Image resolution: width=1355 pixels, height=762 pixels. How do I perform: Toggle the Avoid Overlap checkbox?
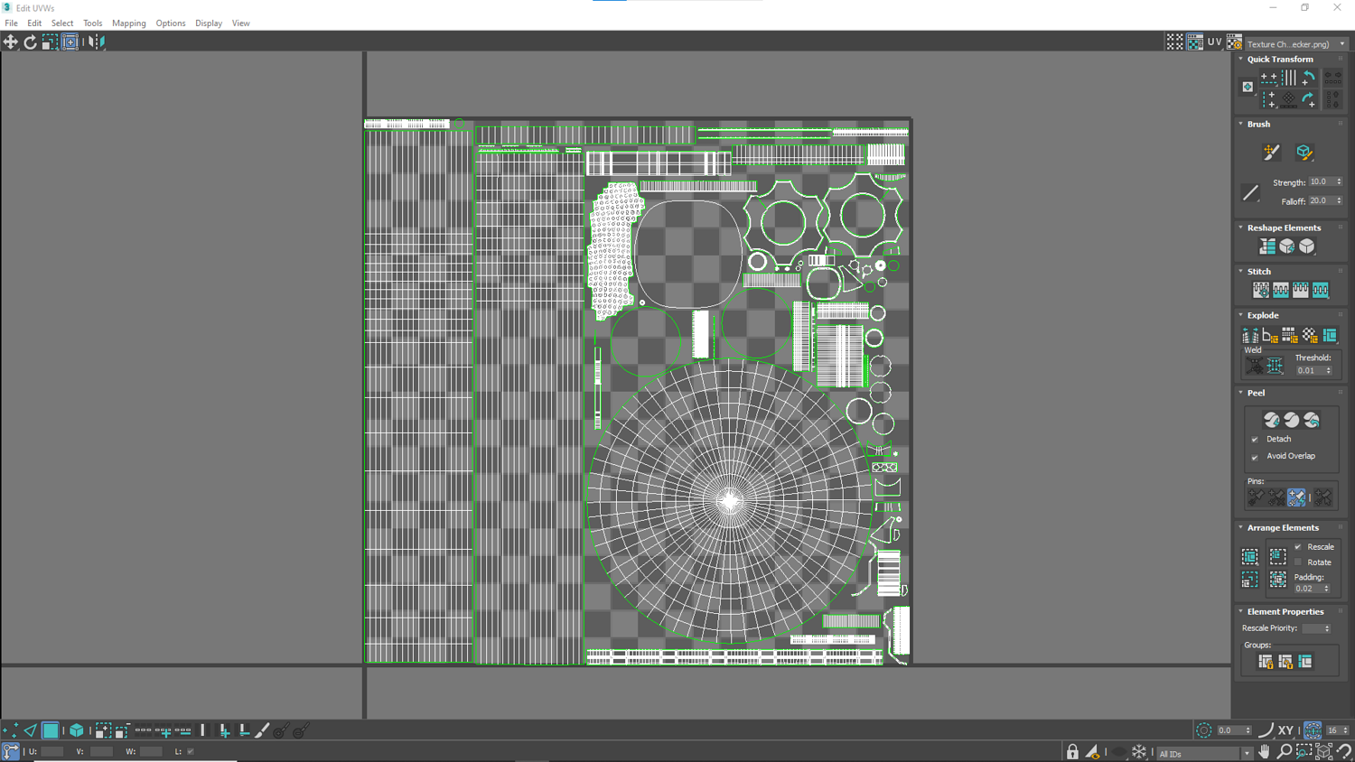(1255, 457)
